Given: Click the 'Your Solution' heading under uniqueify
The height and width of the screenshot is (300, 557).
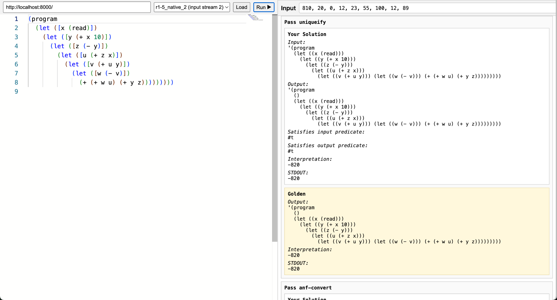Looking at the screenshot, I should tap(307, 34).
